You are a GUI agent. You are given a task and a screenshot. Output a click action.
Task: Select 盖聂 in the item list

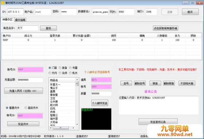(62, 92)
